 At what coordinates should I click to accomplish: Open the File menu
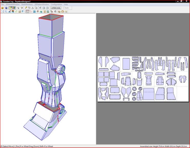point(2,5)
